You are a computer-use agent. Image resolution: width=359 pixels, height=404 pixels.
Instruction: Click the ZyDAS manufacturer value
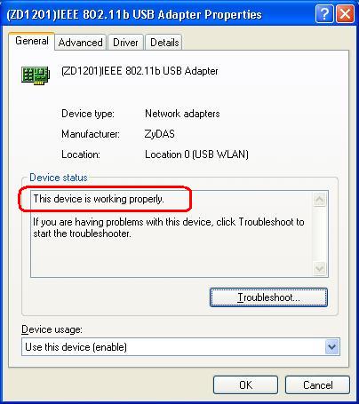point(159,134)
